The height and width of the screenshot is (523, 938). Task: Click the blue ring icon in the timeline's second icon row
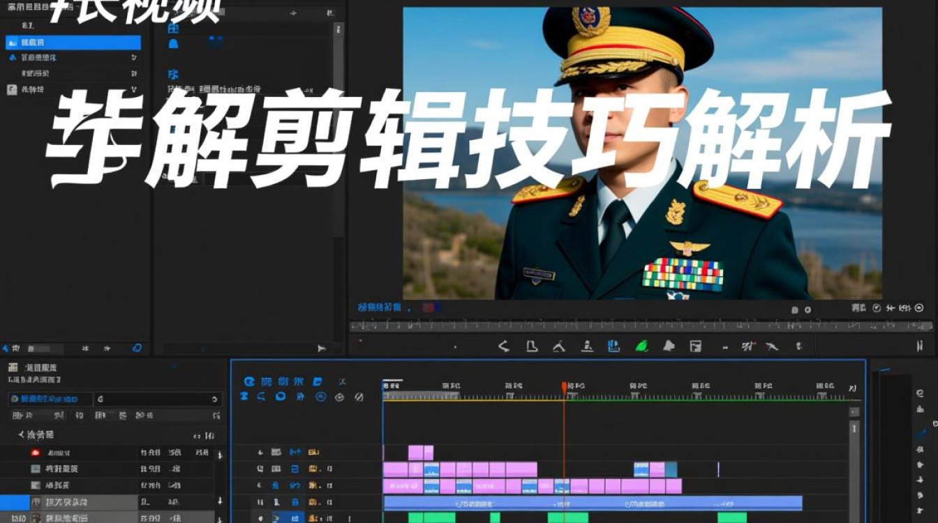[x=280, y=396]
